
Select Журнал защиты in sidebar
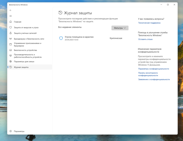pos(30,67)
